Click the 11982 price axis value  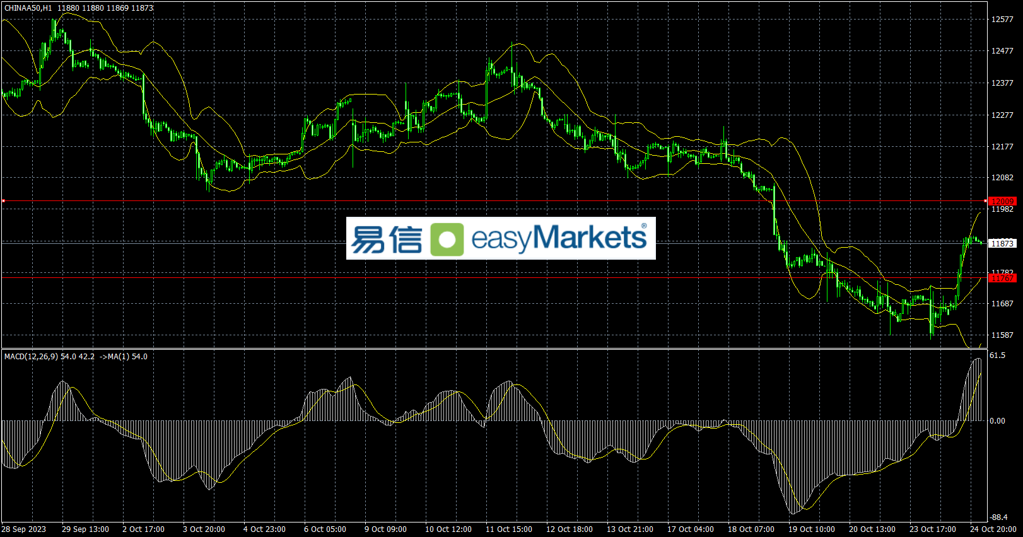[x=1003, y=209]
